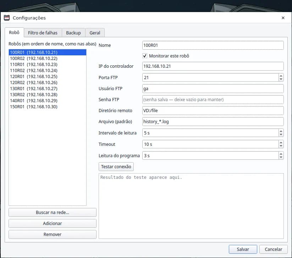The image size is (292, 258).
Task: Switch to the Robô tab
Action: pos(14,33)
